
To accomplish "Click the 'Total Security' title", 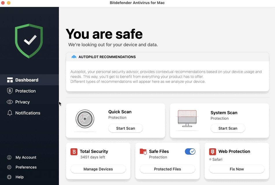I will pyautogui.click(x=94, y=151).
